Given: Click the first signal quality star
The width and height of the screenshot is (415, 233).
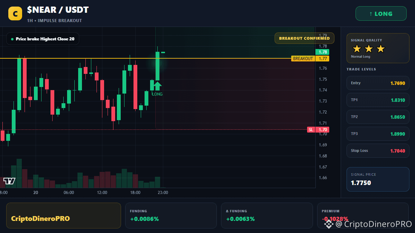Looking at the screenshot, I should [x=357, y=49].
